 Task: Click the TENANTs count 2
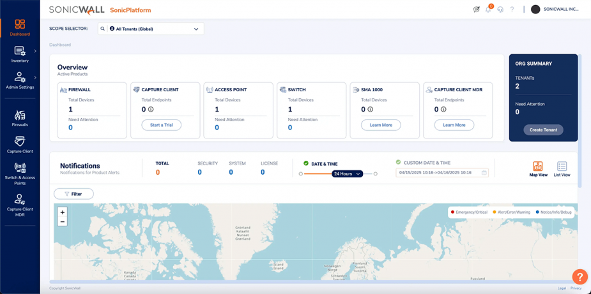coord(517,86)
